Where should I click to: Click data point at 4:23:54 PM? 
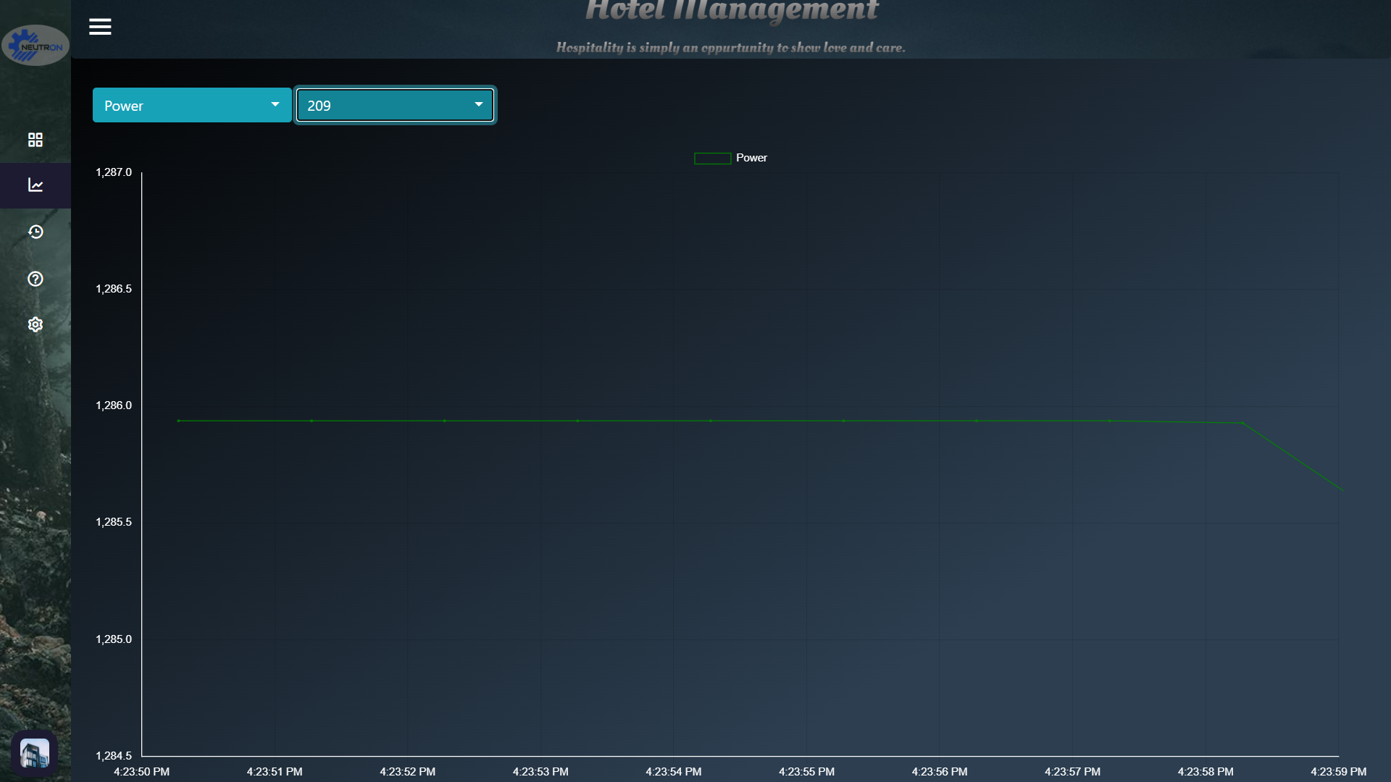(710, 421)
